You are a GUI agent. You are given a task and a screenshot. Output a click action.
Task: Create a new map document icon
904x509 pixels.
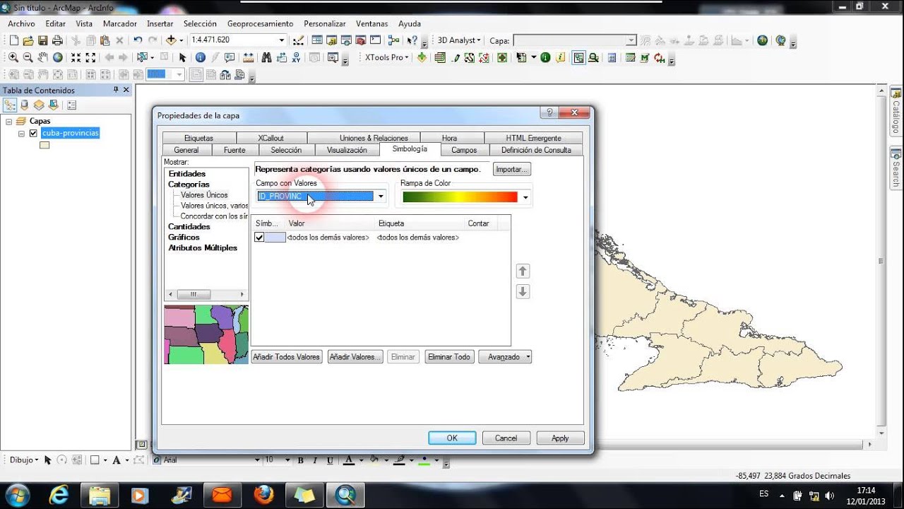click(13, 40)
